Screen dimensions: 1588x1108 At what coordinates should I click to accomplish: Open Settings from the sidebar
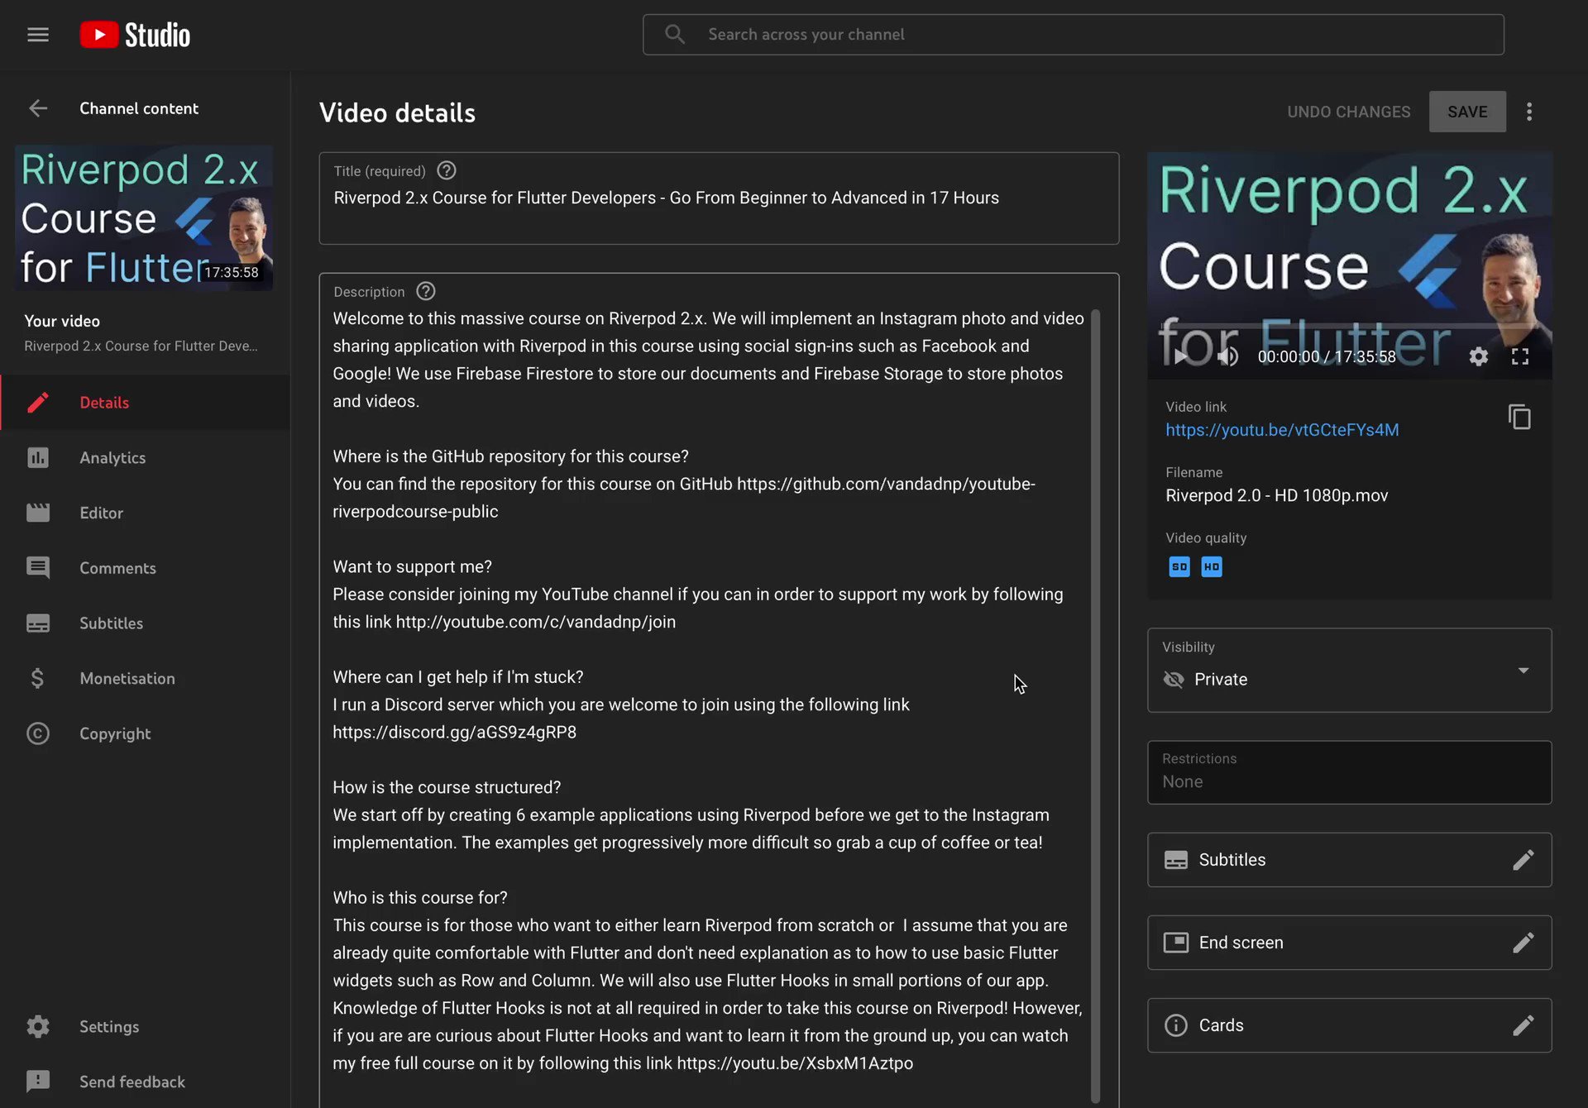(x=146, y=1027)
